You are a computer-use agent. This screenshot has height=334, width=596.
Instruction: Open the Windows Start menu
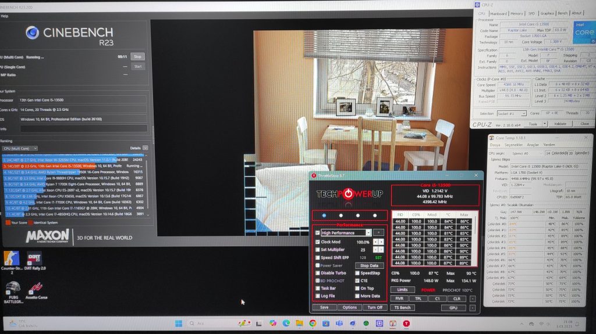[178, 324]
